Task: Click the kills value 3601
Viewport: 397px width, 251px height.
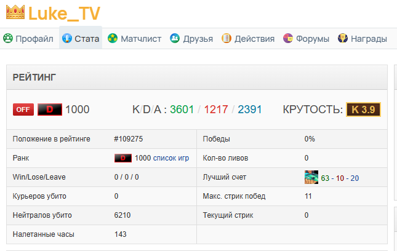Action: tap(182, 110)
